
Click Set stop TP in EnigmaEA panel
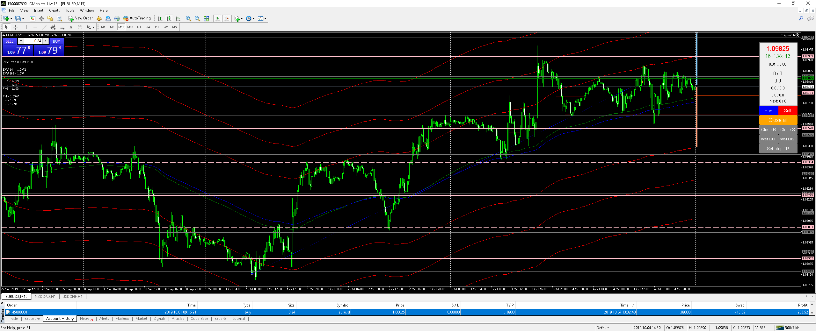pyautogui.click(x=778, y=149)
